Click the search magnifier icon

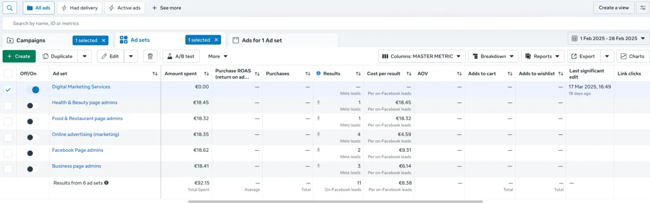coord(9,8)
